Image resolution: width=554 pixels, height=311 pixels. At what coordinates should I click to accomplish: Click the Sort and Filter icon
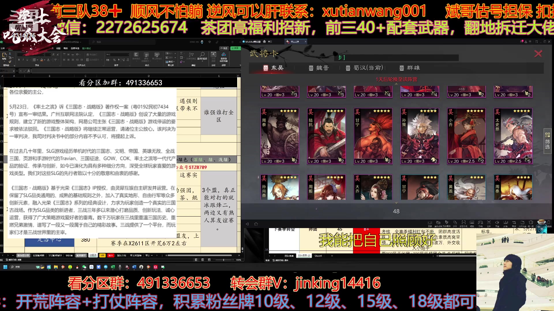point(191,54)
